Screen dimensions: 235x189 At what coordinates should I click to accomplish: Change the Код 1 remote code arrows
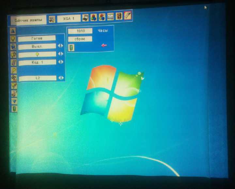coord(61,62)
